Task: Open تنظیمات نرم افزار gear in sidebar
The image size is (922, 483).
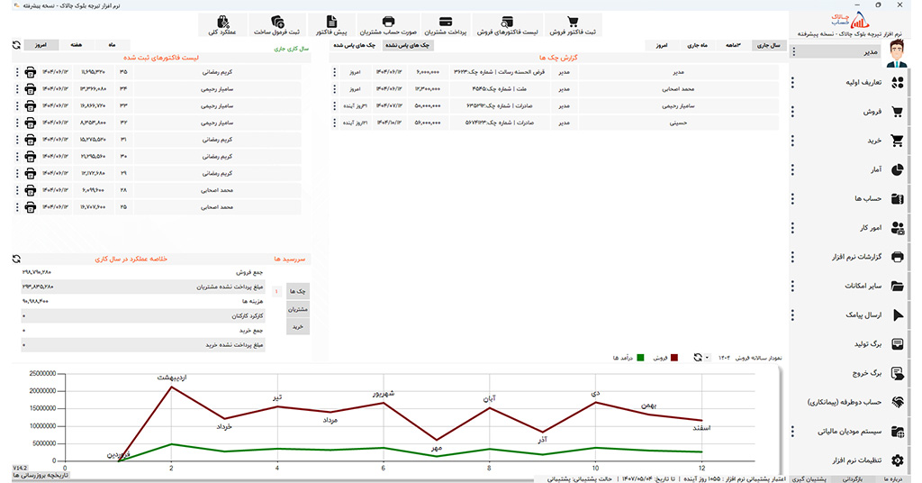Action: pyautogui.click(x=895, y=460)
